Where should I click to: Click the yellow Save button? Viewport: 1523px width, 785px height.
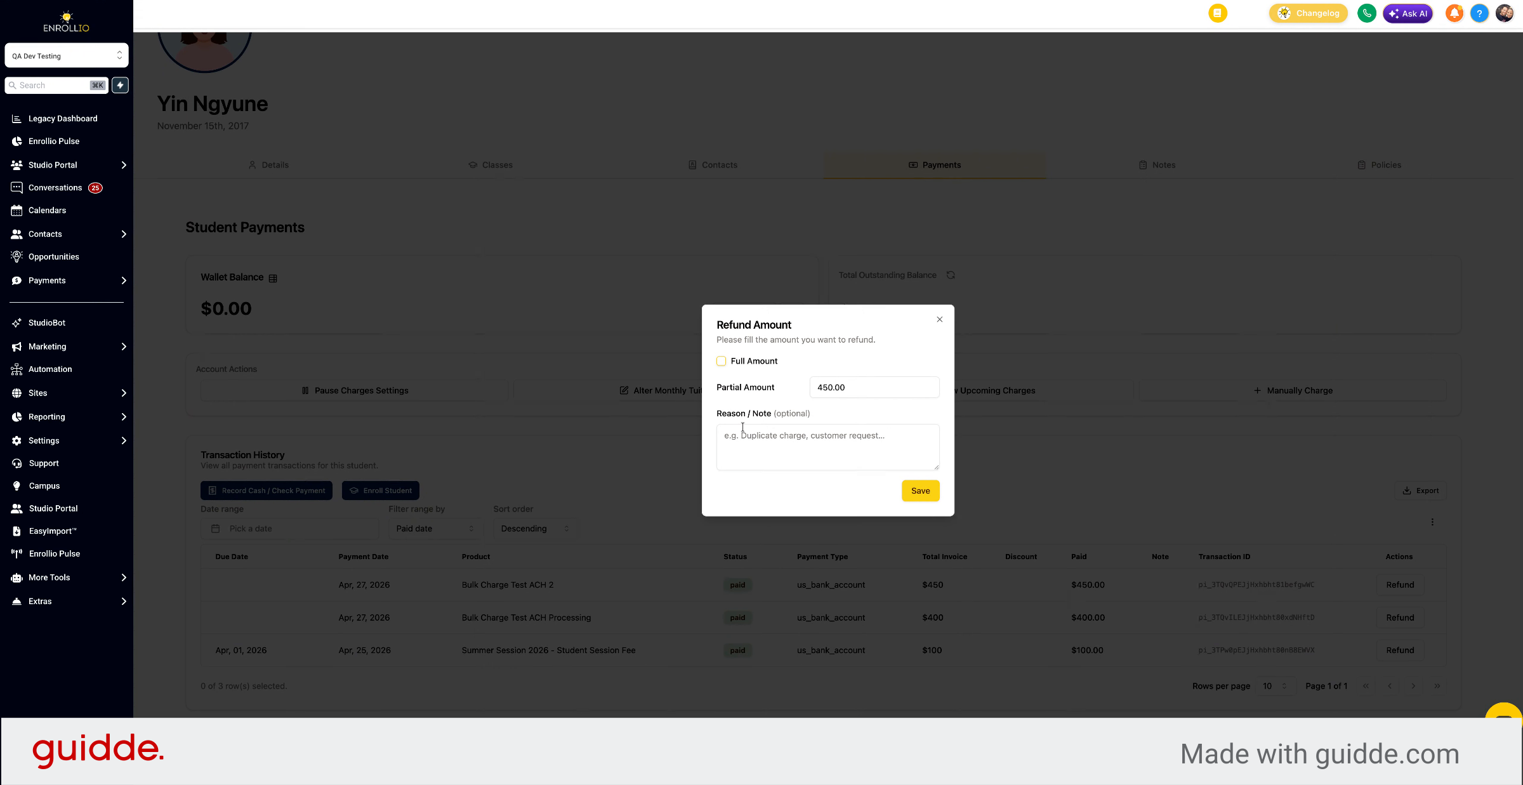pyautogui.click(x=920, y=491)
